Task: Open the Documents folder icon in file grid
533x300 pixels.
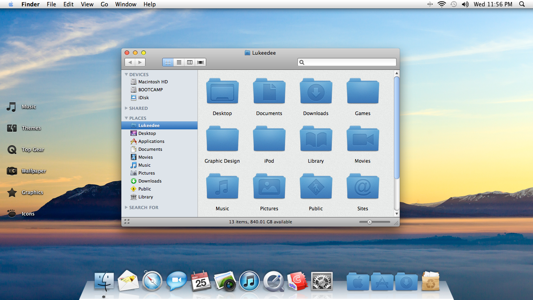Action: point(269,91)
